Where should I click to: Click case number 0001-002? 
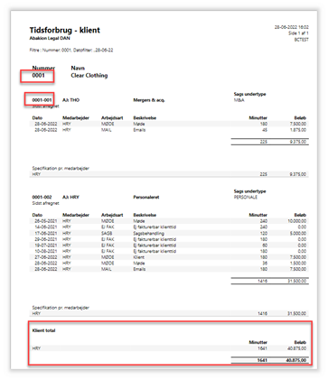(42, 197)
